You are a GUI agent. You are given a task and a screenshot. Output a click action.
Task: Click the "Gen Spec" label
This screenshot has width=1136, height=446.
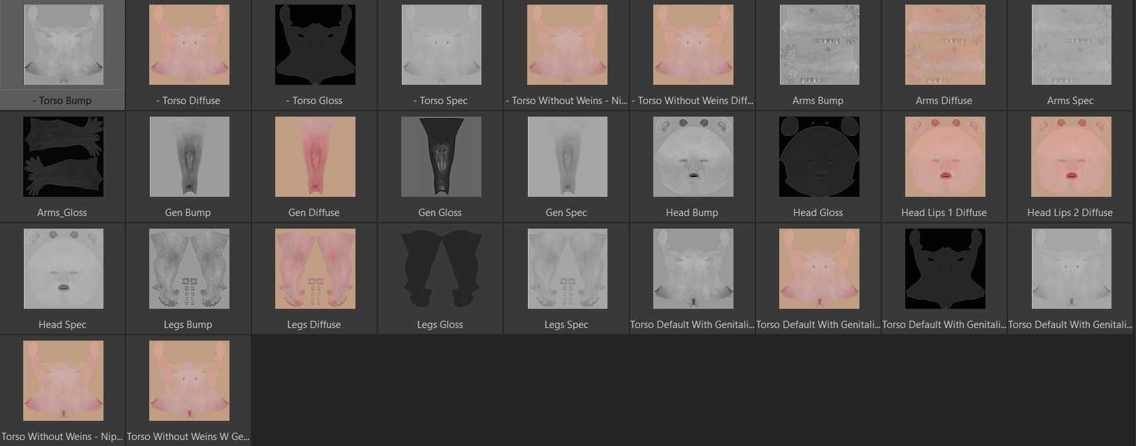coord(566,213)
